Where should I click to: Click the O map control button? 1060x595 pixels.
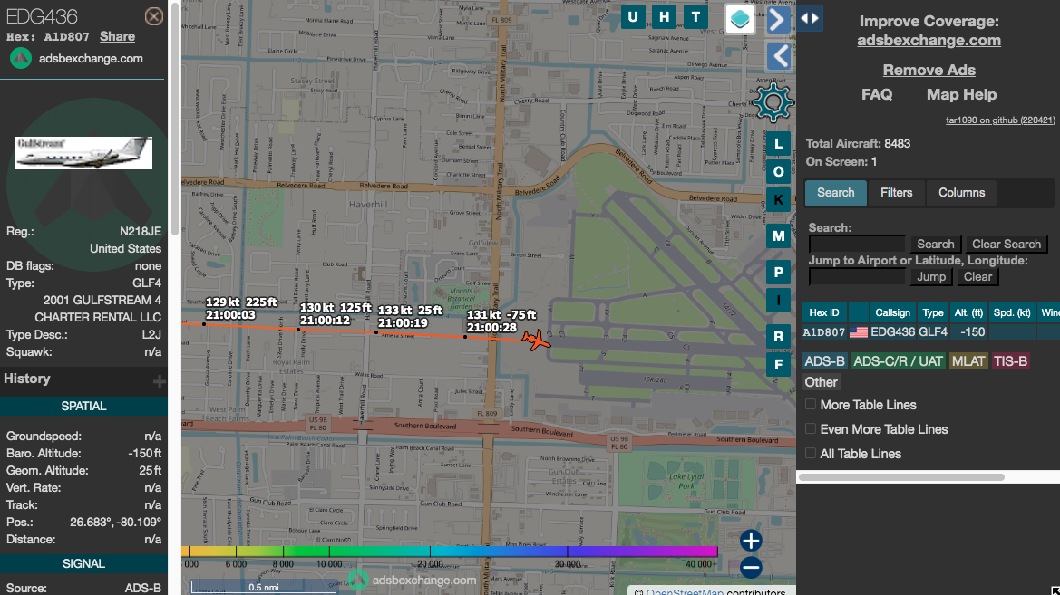778,171
